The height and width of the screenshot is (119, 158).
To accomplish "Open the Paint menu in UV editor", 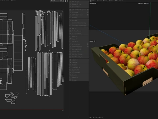I will 8,1.
